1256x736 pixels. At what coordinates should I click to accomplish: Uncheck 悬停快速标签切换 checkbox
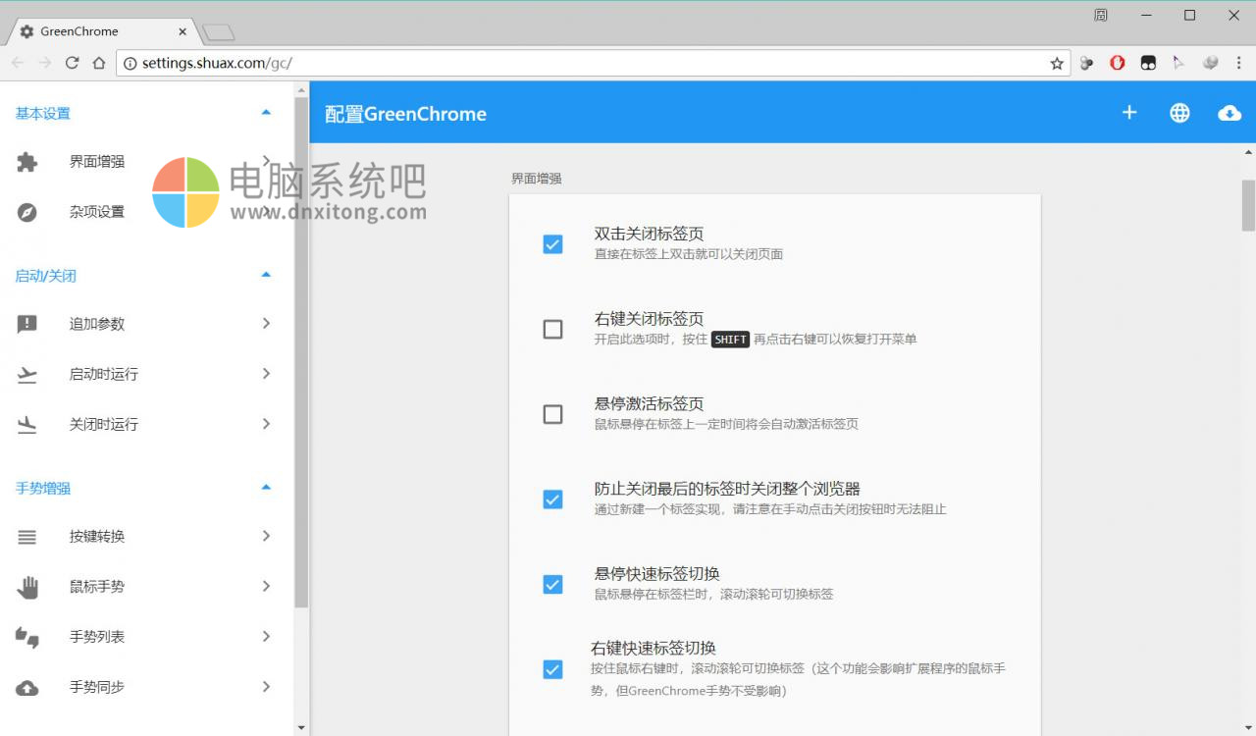click(552, 585)
